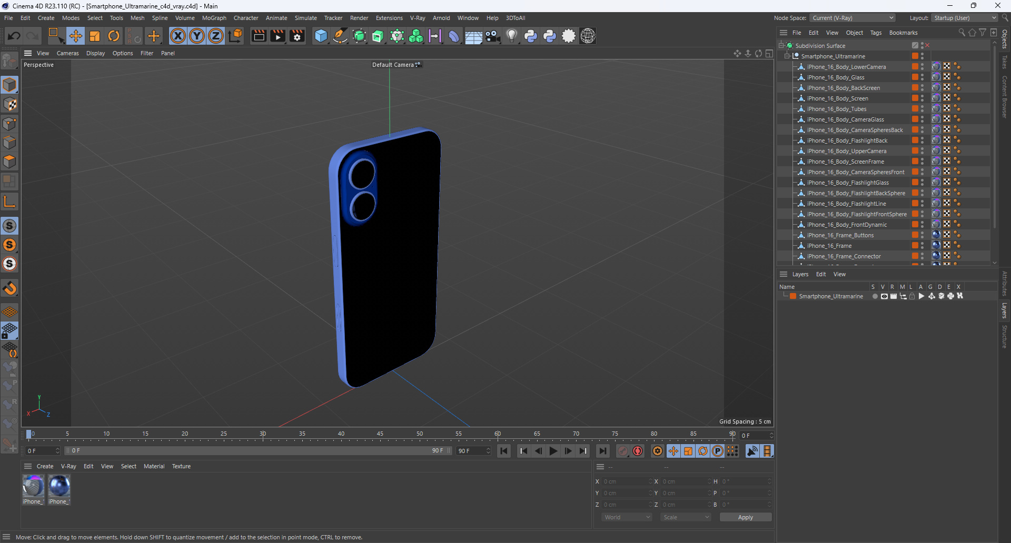This screenshot has height=543, width=1011.
Task: Open the Layers panel hamburger menu
Action: (784, 274)
